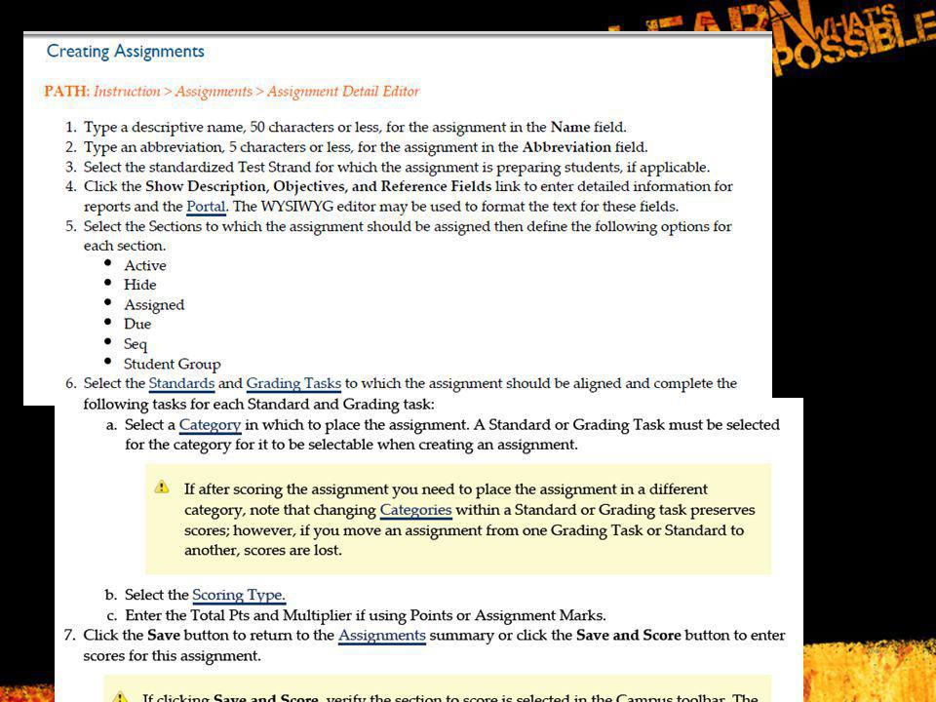Click the line 'each section.' under step 5
936x702 pixels.
125,246
